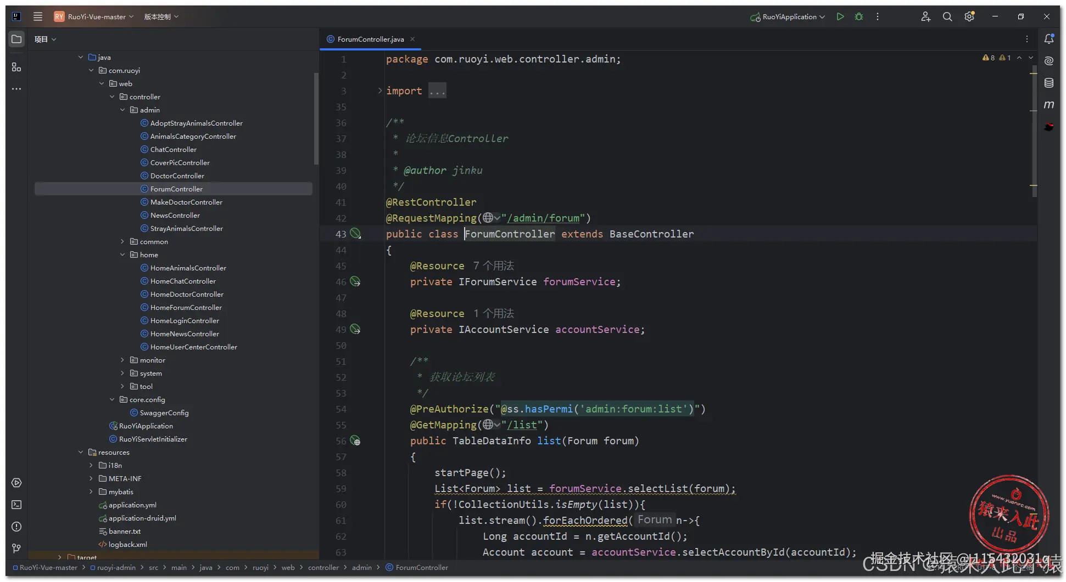Select the ForumController.java editor tab
The image size is (1066, 582).
click(370, 39)
